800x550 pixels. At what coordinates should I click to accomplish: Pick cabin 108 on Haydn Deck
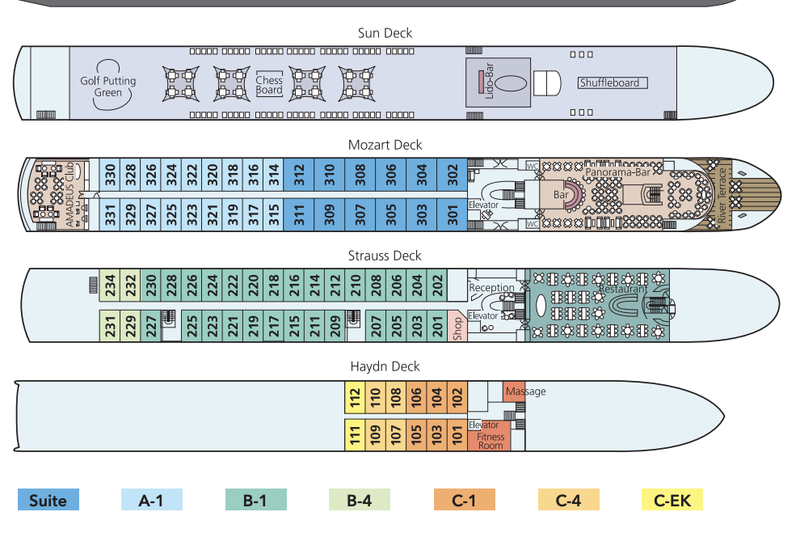[x=396, y=397]
